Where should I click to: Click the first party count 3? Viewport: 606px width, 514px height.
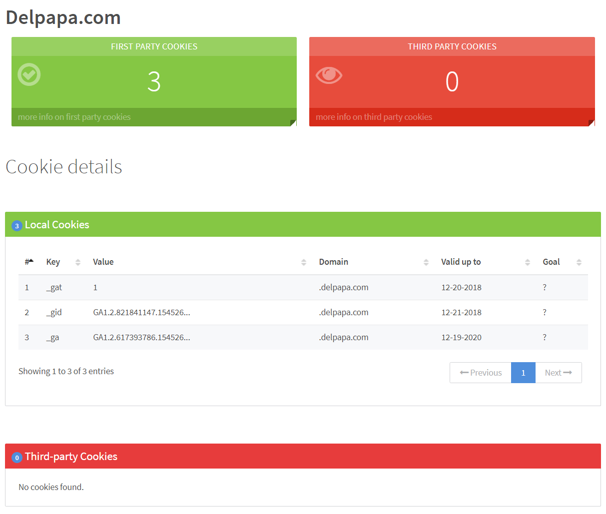(154, 81)
